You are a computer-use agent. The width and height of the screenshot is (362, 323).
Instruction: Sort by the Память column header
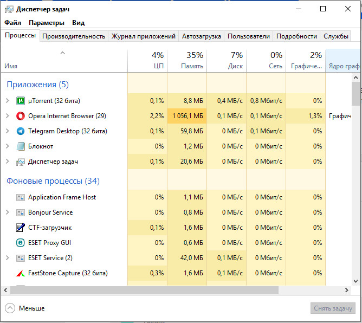(187, 61)
